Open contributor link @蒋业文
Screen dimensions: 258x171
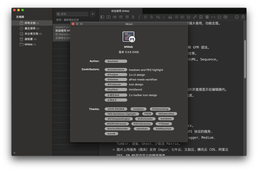pyautogui.click(x=116, y=100)
